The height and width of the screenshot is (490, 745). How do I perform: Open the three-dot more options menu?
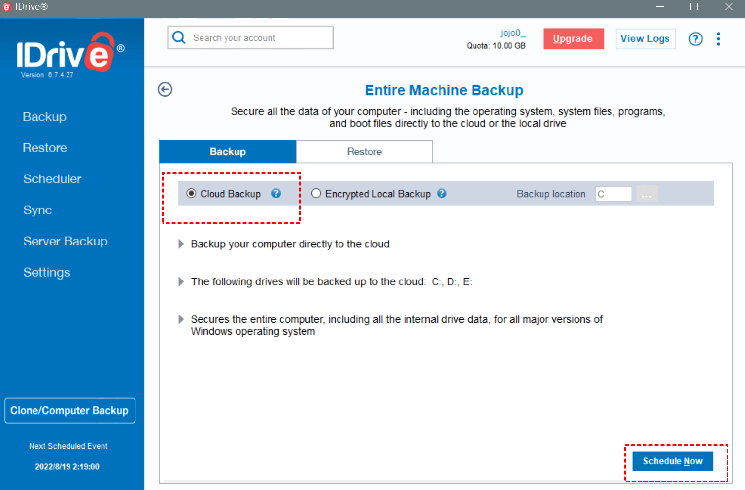point(718,39)
